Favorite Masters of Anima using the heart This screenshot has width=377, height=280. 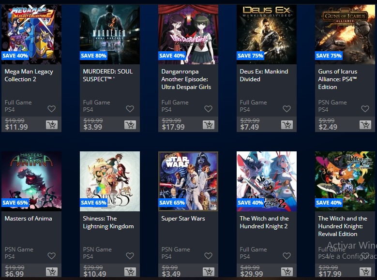click(x=51, y=256)
